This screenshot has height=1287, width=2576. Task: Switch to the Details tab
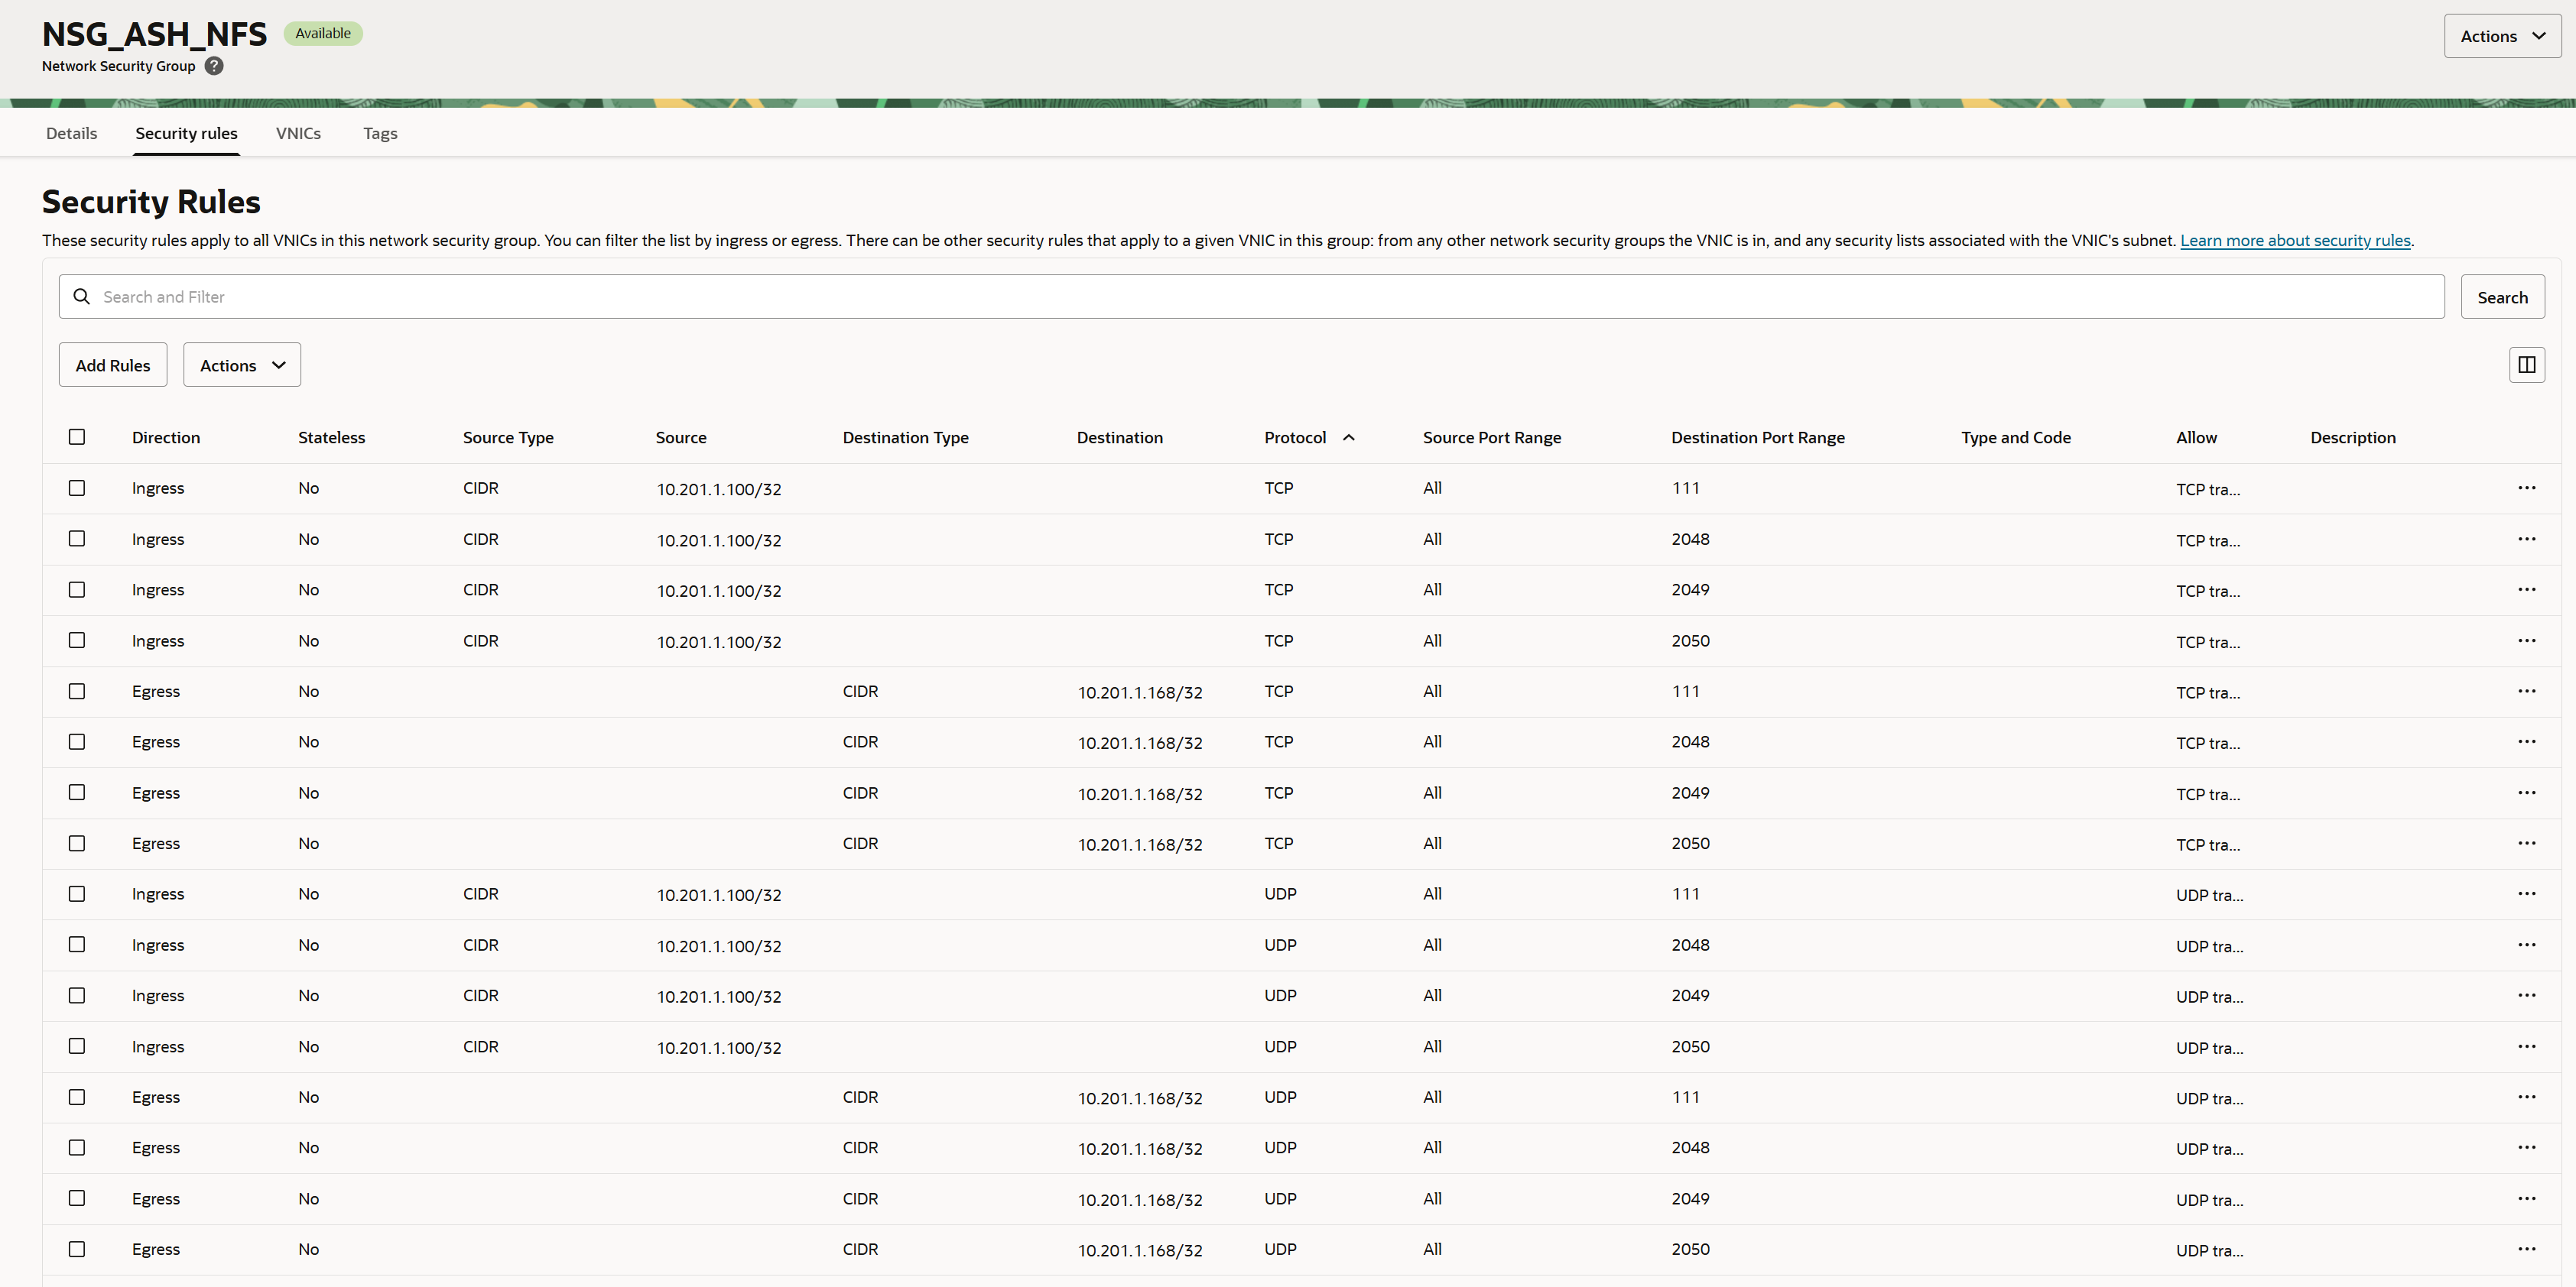(x=72, y=133)
